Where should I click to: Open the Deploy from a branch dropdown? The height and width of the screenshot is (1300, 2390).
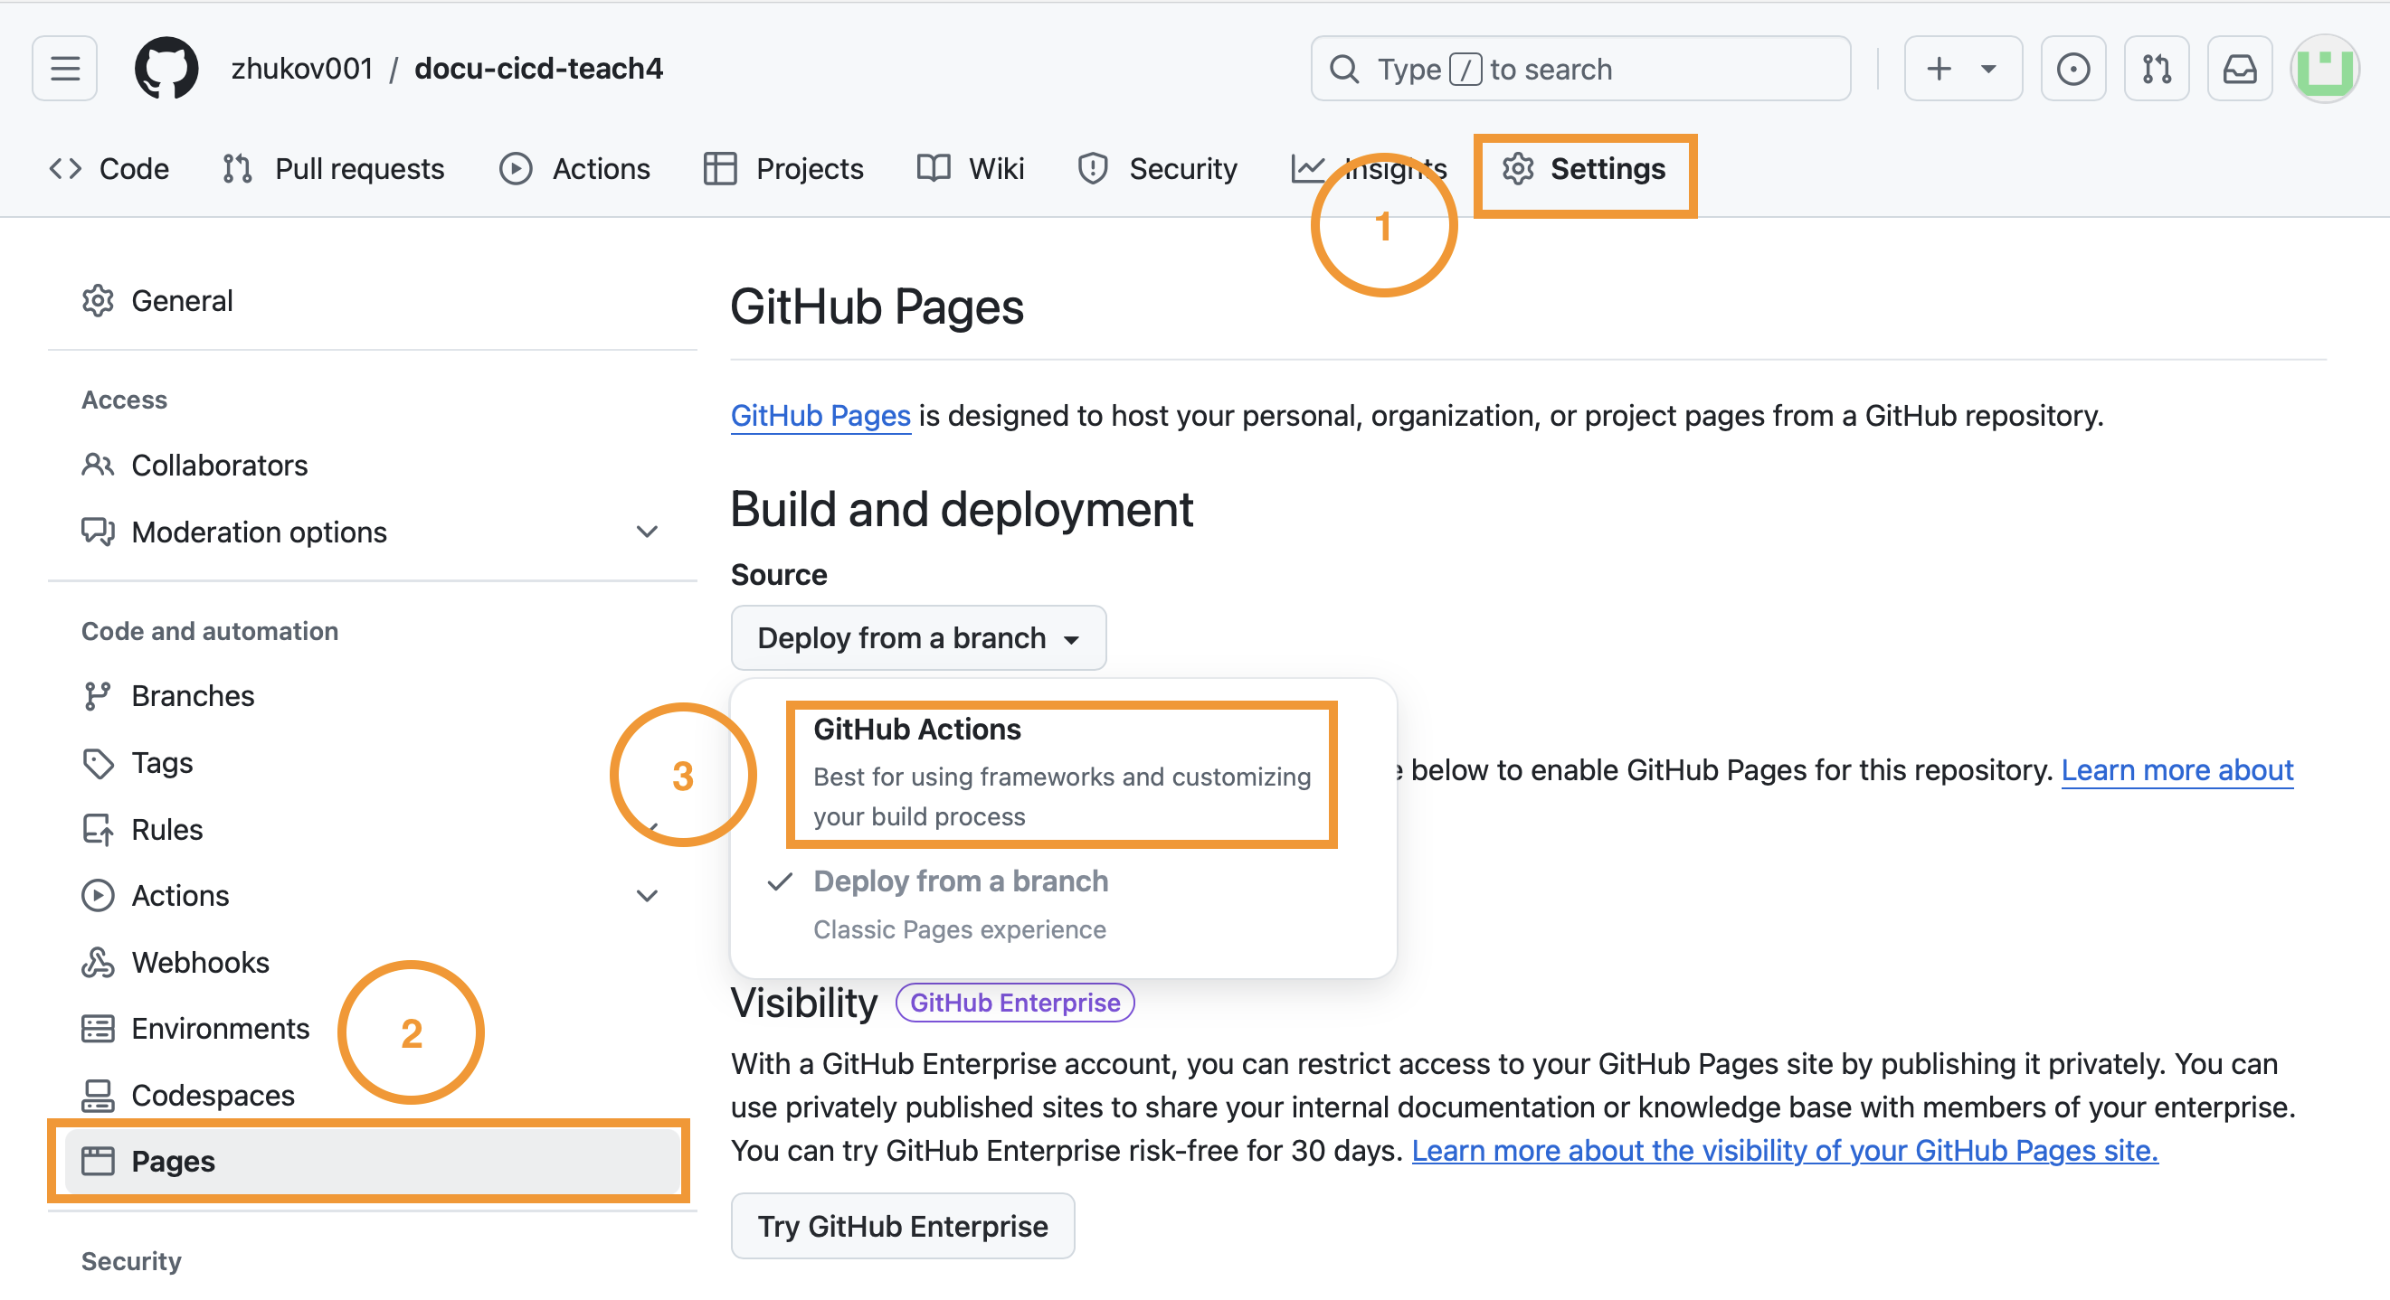point(917,638)
